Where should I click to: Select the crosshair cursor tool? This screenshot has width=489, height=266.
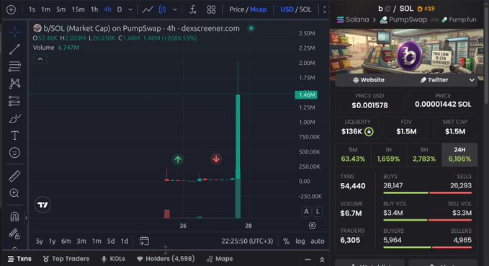pyautogui.click(x=14, y=32)
